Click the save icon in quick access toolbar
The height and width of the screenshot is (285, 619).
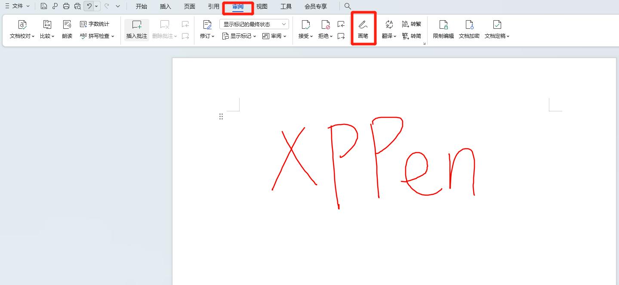44,6
